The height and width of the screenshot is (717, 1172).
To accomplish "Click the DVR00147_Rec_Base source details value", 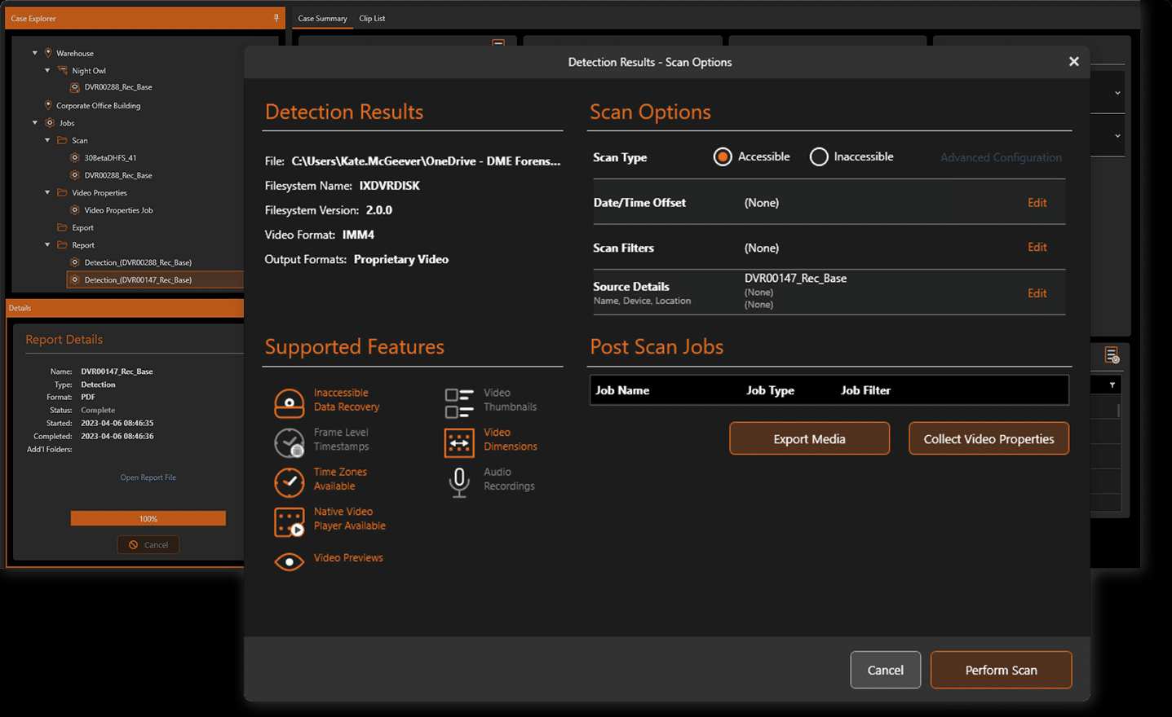I will [795, 278].
